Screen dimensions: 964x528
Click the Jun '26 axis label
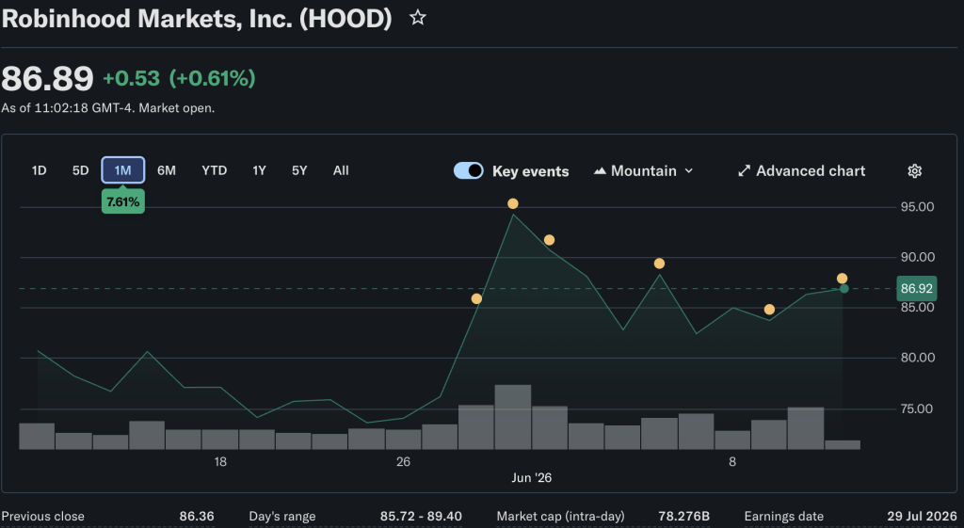click(531, 477)
